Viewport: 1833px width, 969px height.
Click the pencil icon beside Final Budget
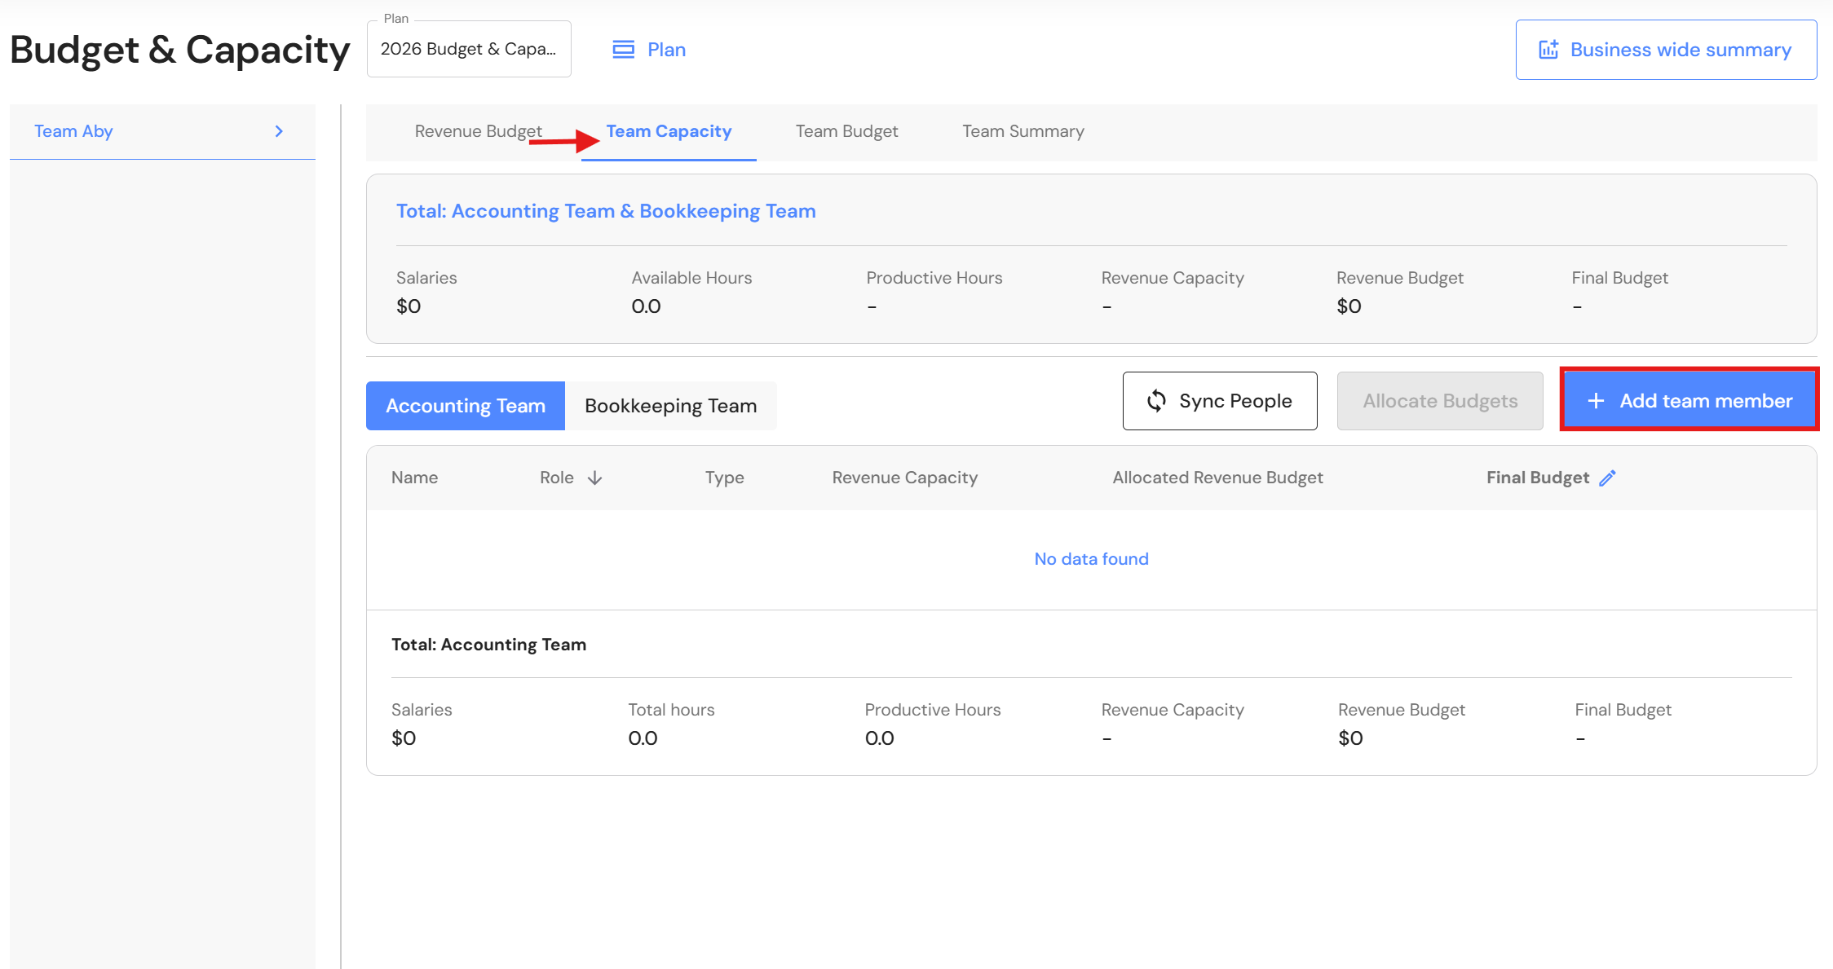1607,478
